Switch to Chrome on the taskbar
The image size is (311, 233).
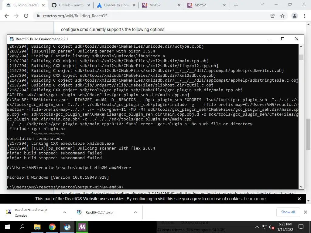point(52,227)
